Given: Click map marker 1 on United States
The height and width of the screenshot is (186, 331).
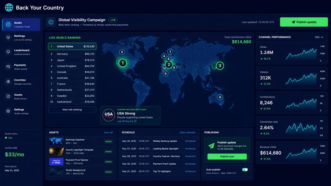Looking at the screenshot, I should coord(122,63).
